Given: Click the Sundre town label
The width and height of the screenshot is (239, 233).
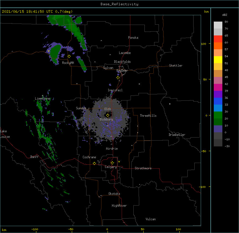Looking at the screenshot, I should [81, 108].
